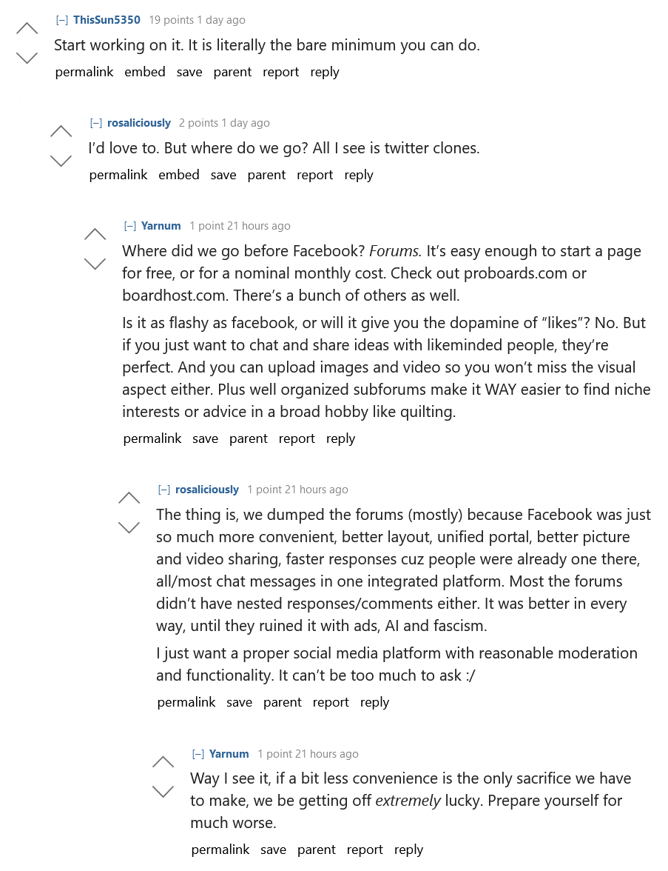Open Yarnum's profile from the forums comment
This screenshot has width=668, height=871.
pos(161,226)
